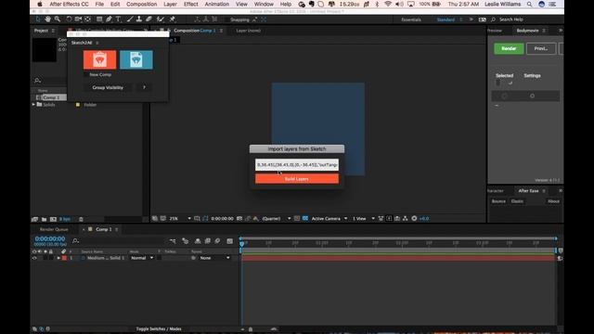The image size is (594, 334).
Task: Select the Roto Brush tool
Action: point(161,19)
